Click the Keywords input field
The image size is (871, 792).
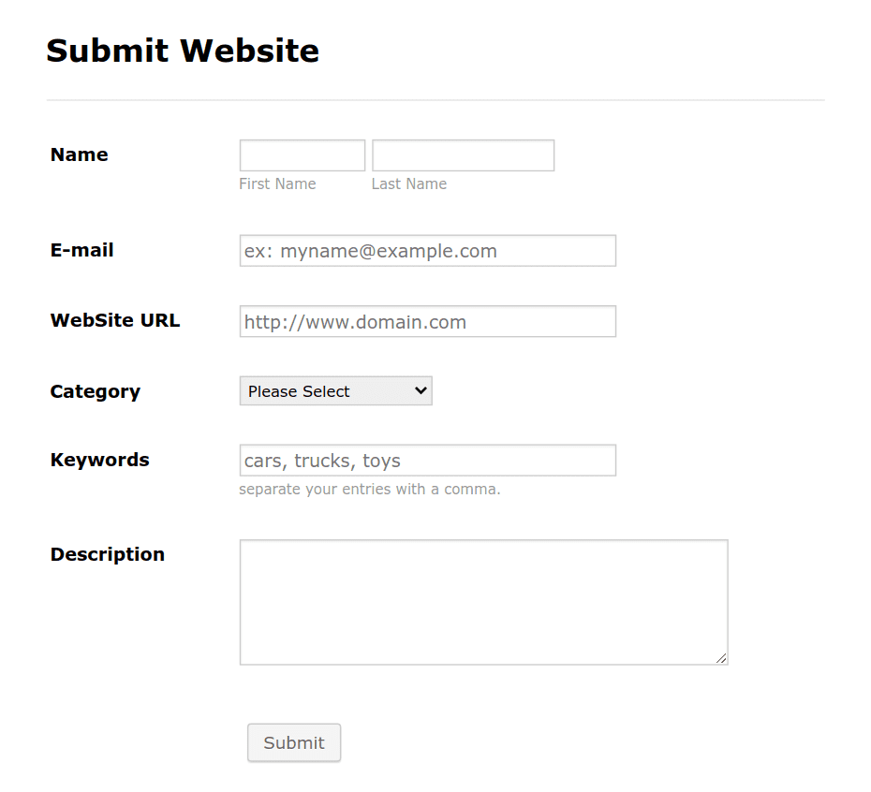pos(428,460)
